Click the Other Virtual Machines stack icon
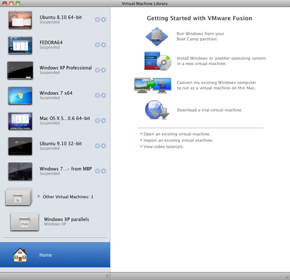This screenshot has height=280, width=290. tap(18, 197)
